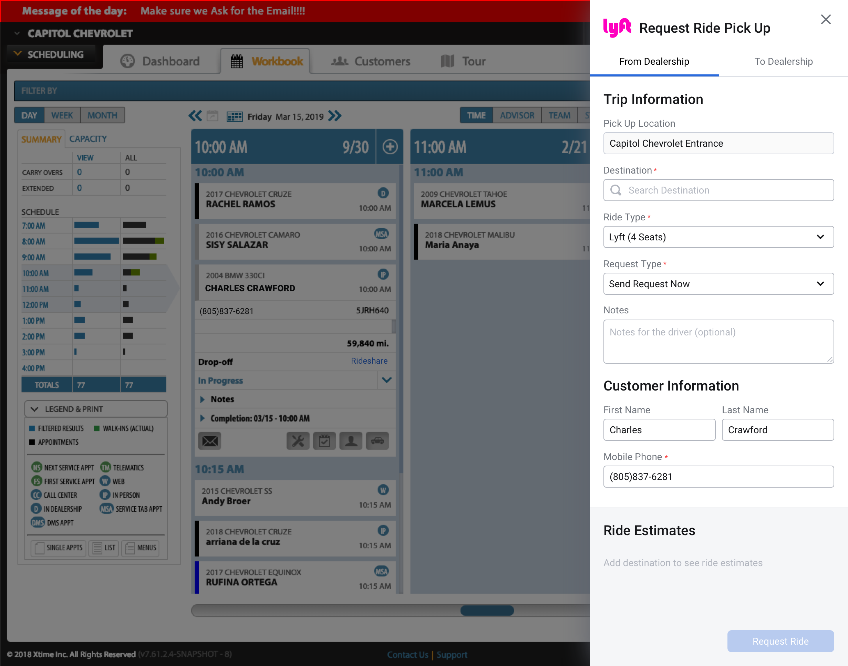Click the LIST print button
Viewport: 848px width, 666px height.
tap(104, 548)
